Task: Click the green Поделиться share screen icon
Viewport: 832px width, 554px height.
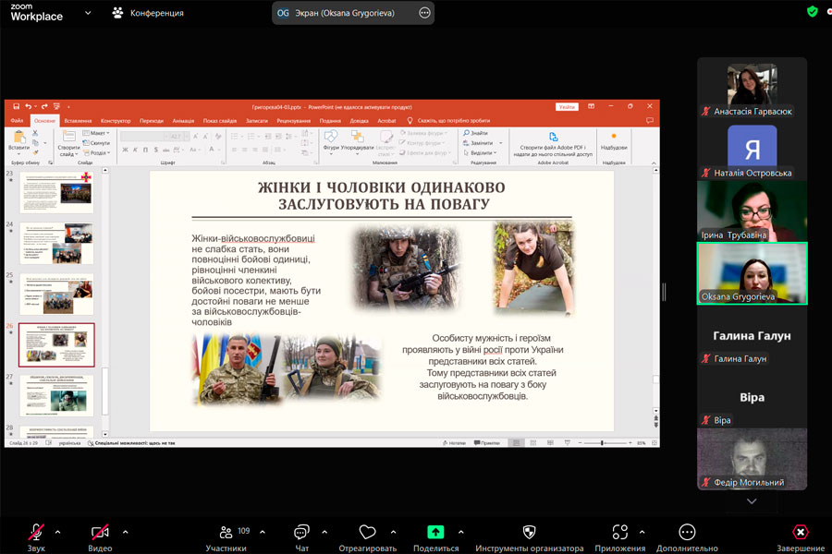Action: [435, 533]
